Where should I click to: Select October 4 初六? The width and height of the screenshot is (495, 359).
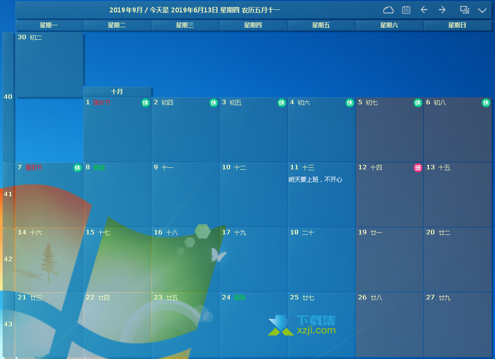pyautogui.click(x=322, y=130)
